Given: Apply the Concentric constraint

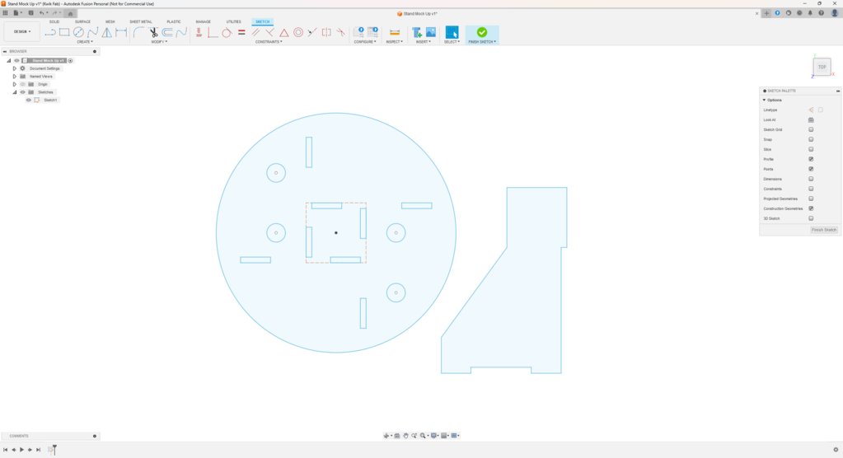Looking at the screenshot, I should click(x=298, y=32).
